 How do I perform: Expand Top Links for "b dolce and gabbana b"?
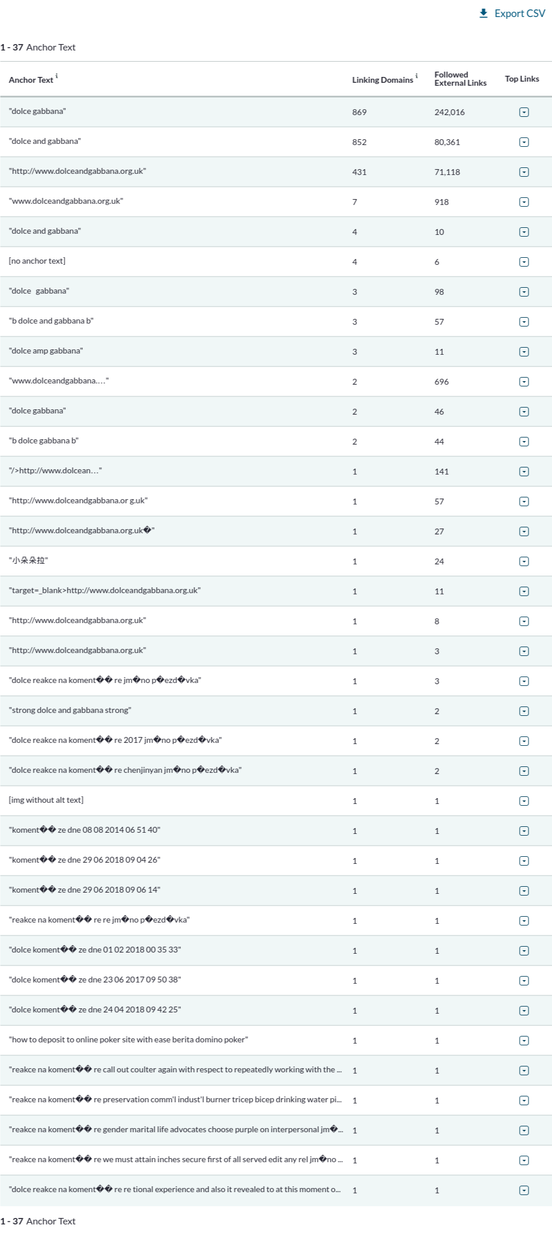click(524, 322)
